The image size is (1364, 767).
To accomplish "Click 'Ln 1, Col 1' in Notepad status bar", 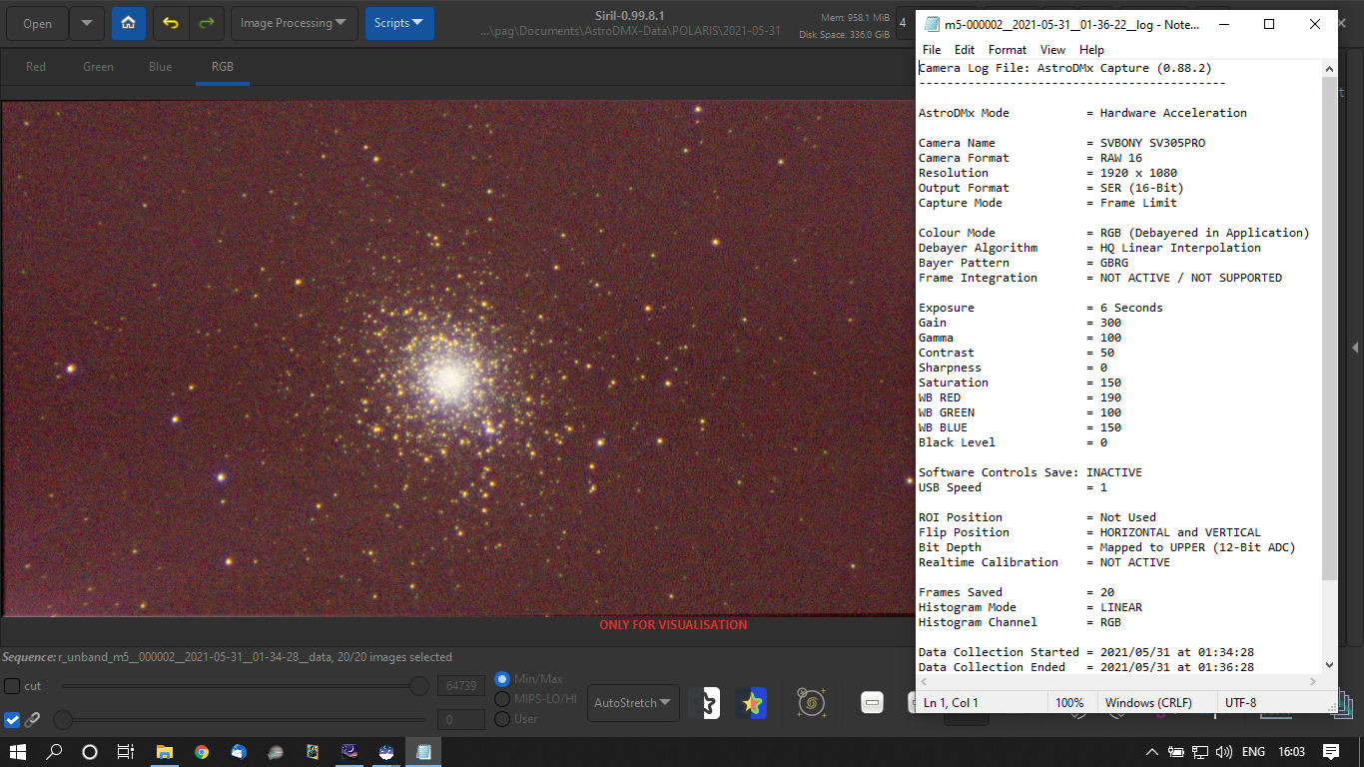I will [951, 703].
